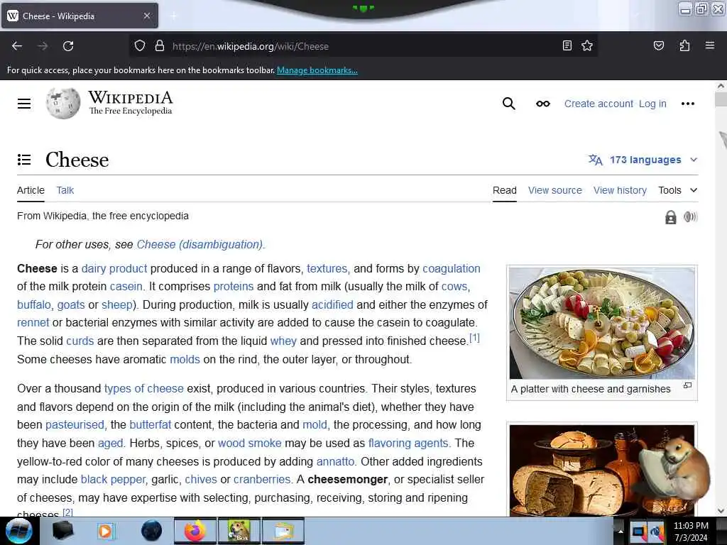Open Wikipedia search magnifier icon
The image size is (727, 545).
coord(508,104)
